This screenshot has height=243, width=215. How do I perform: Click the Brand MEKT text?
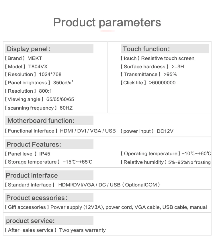coord(24,58)
